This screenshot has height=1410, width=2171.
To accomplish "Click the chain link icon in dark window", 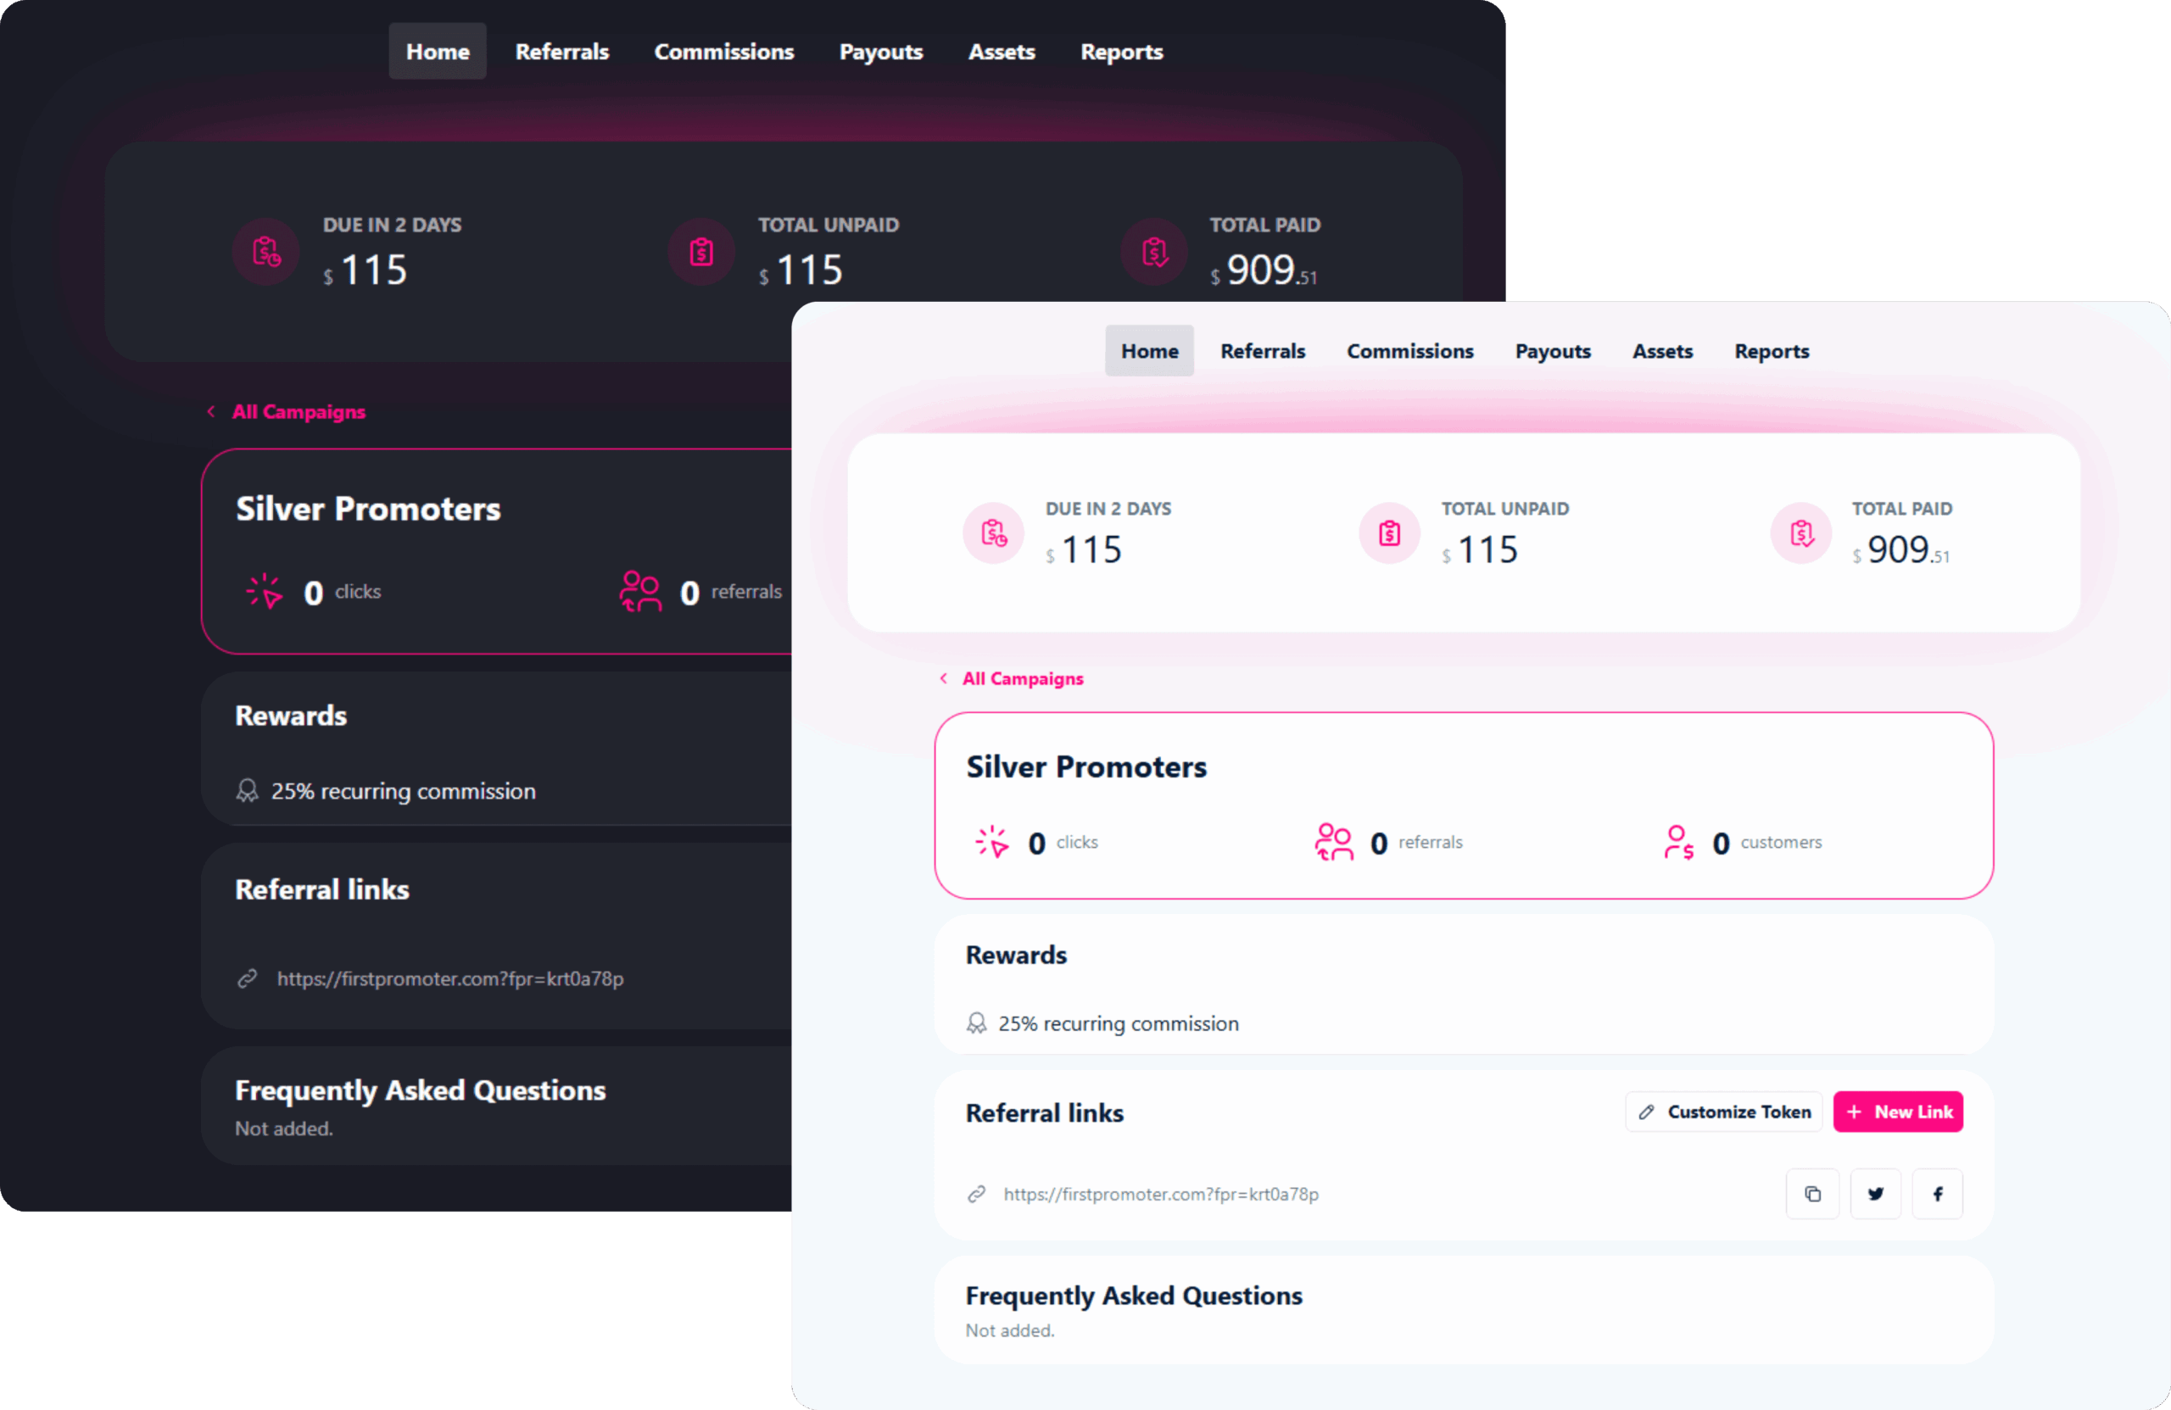I will (247, 978).
